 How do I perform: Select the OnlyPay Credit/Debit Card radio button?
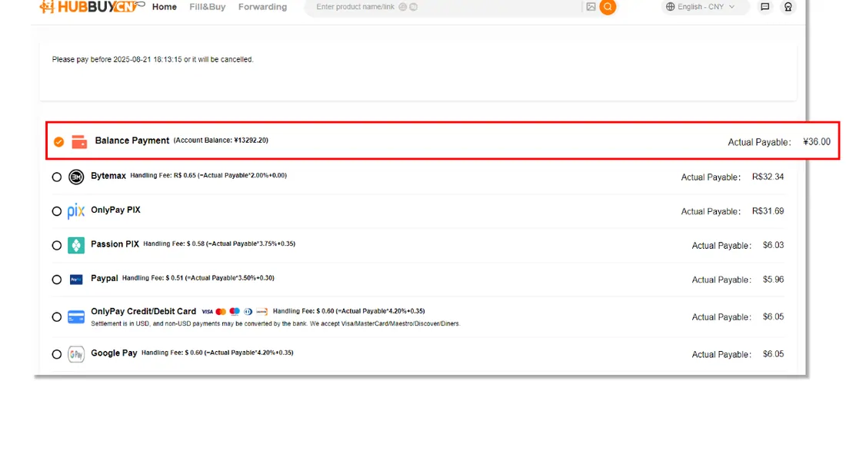tap(57, 317)
